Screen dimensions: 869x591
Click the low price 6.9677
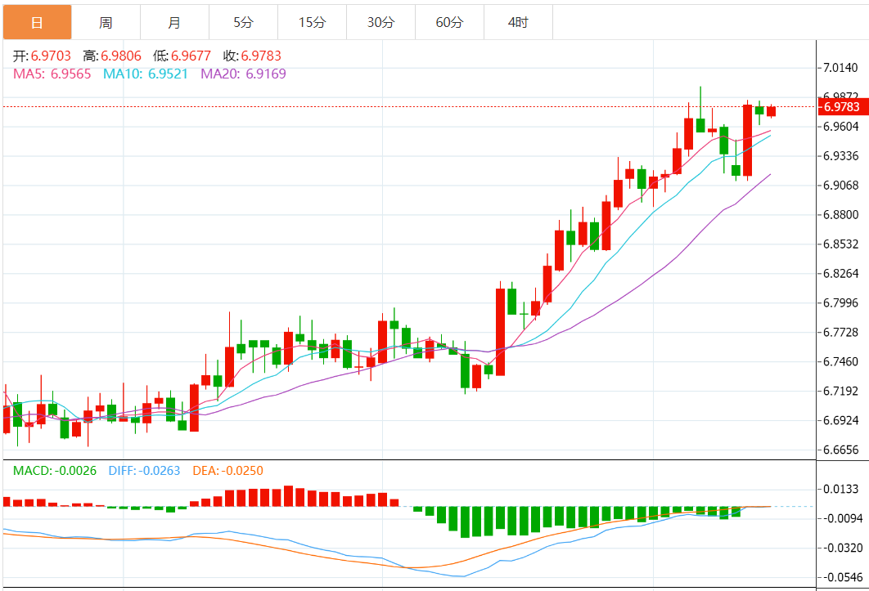tap(191, 56)
